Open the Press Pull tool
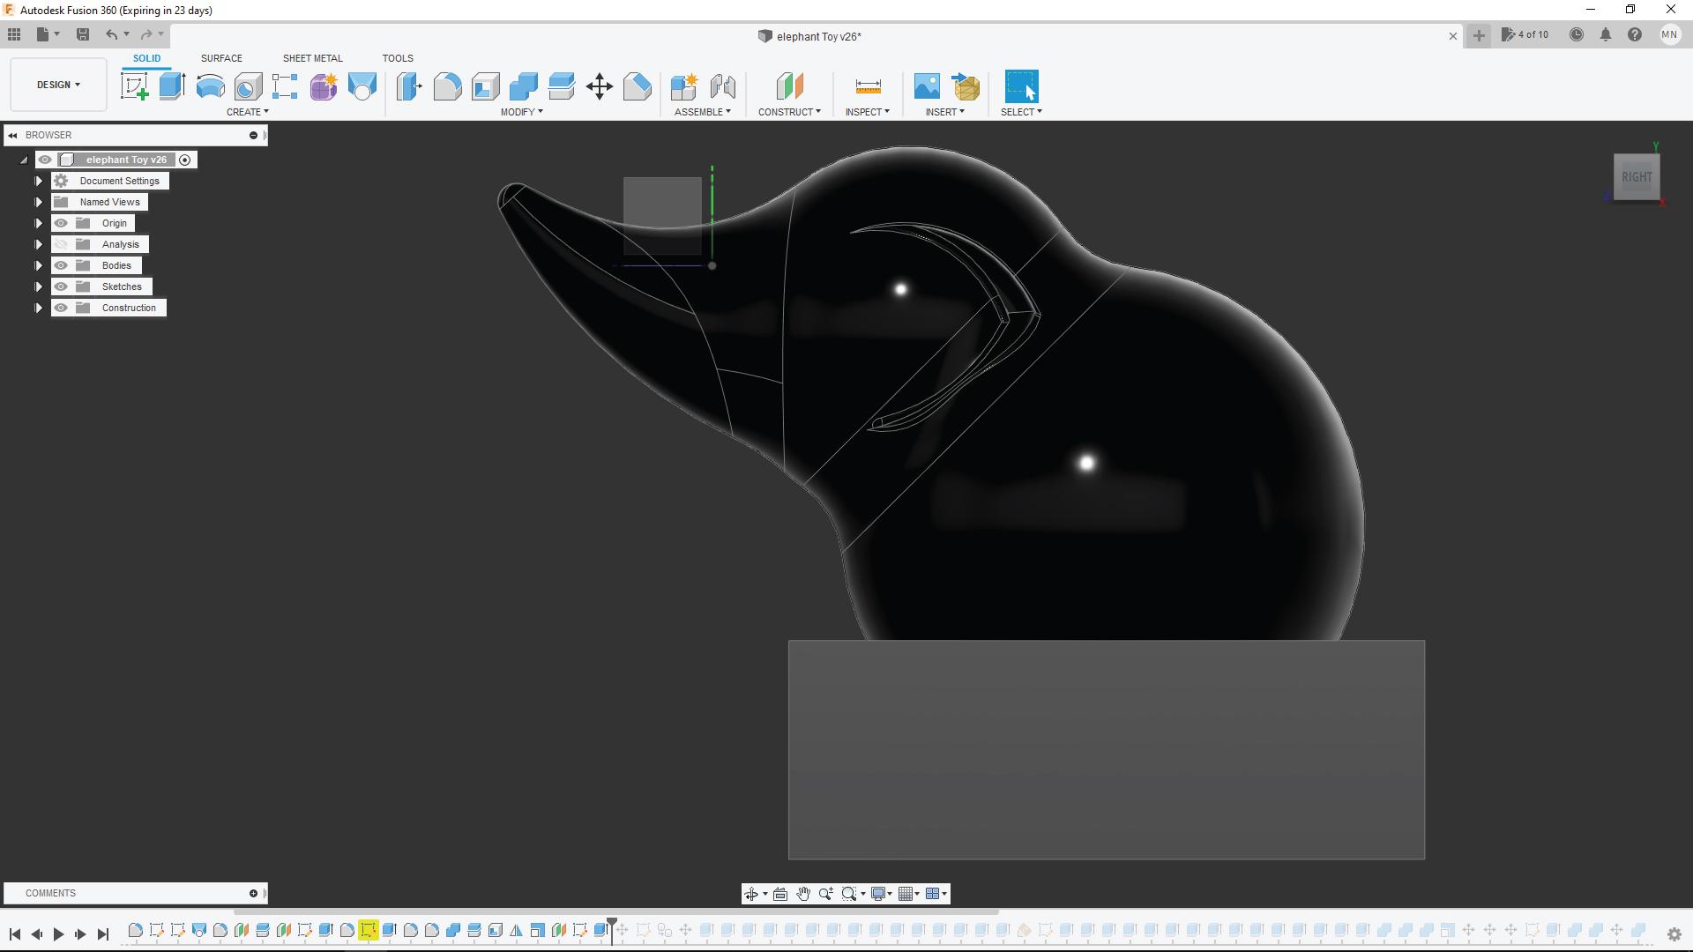The image size is (1693, 952). (409, 86)
